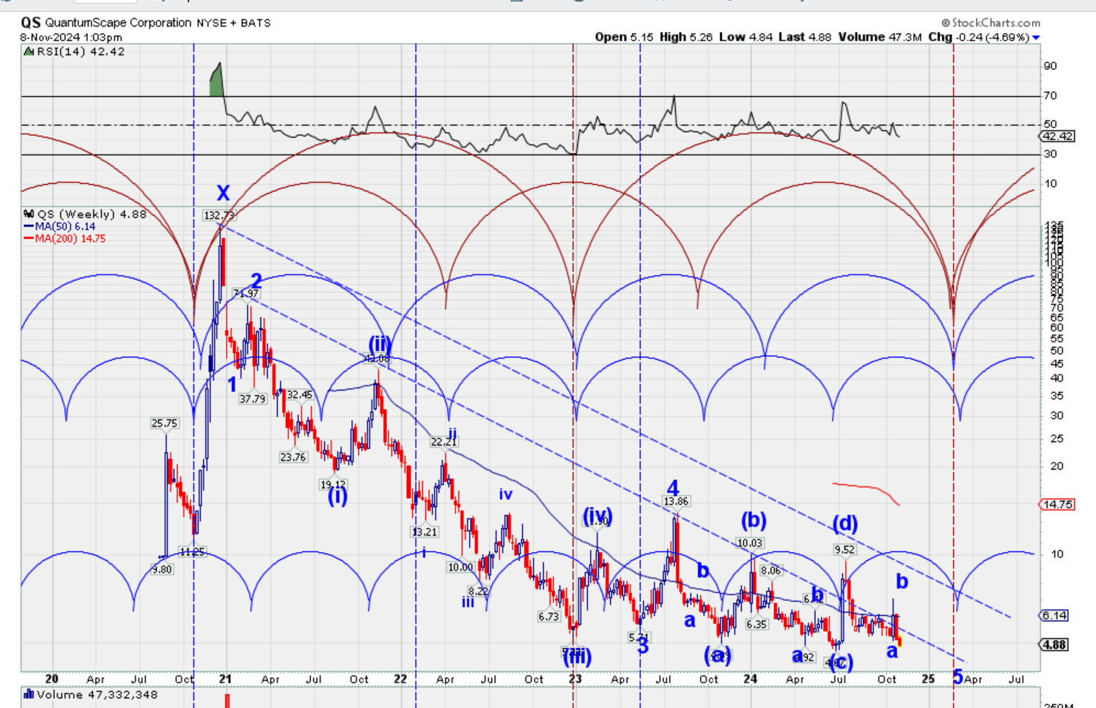Click the blue wave 4 annotation
1096x708 pixels.
[673, 487]
